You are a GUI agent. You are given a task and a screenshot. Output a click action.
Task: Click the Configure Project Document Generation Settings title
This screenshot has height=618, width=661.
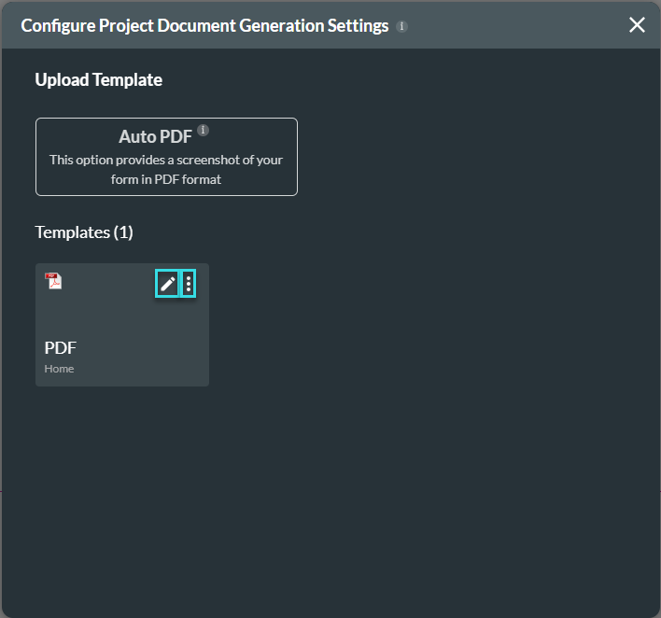(x=204, y=25)
